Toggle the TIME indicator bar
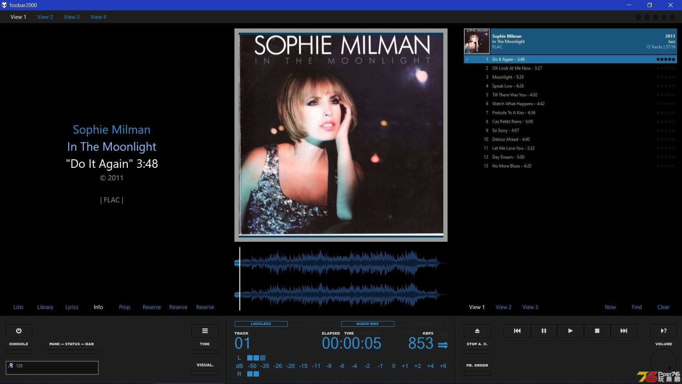682x384 pixels. coord(205,352)
